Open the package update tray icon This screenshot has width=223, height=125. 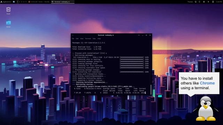pyautogui.click(x=213, y=2)
